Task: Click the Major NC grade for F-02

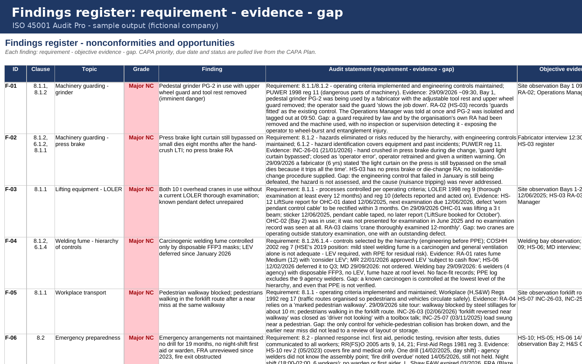Action: (x=141, y=160)
